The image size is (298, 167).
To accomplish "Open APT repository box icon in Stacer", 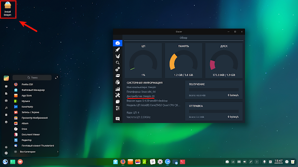I will tap(118, 102).
